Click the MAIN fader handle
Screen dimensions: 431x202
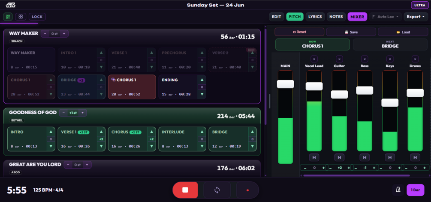[x=285, y=84]
